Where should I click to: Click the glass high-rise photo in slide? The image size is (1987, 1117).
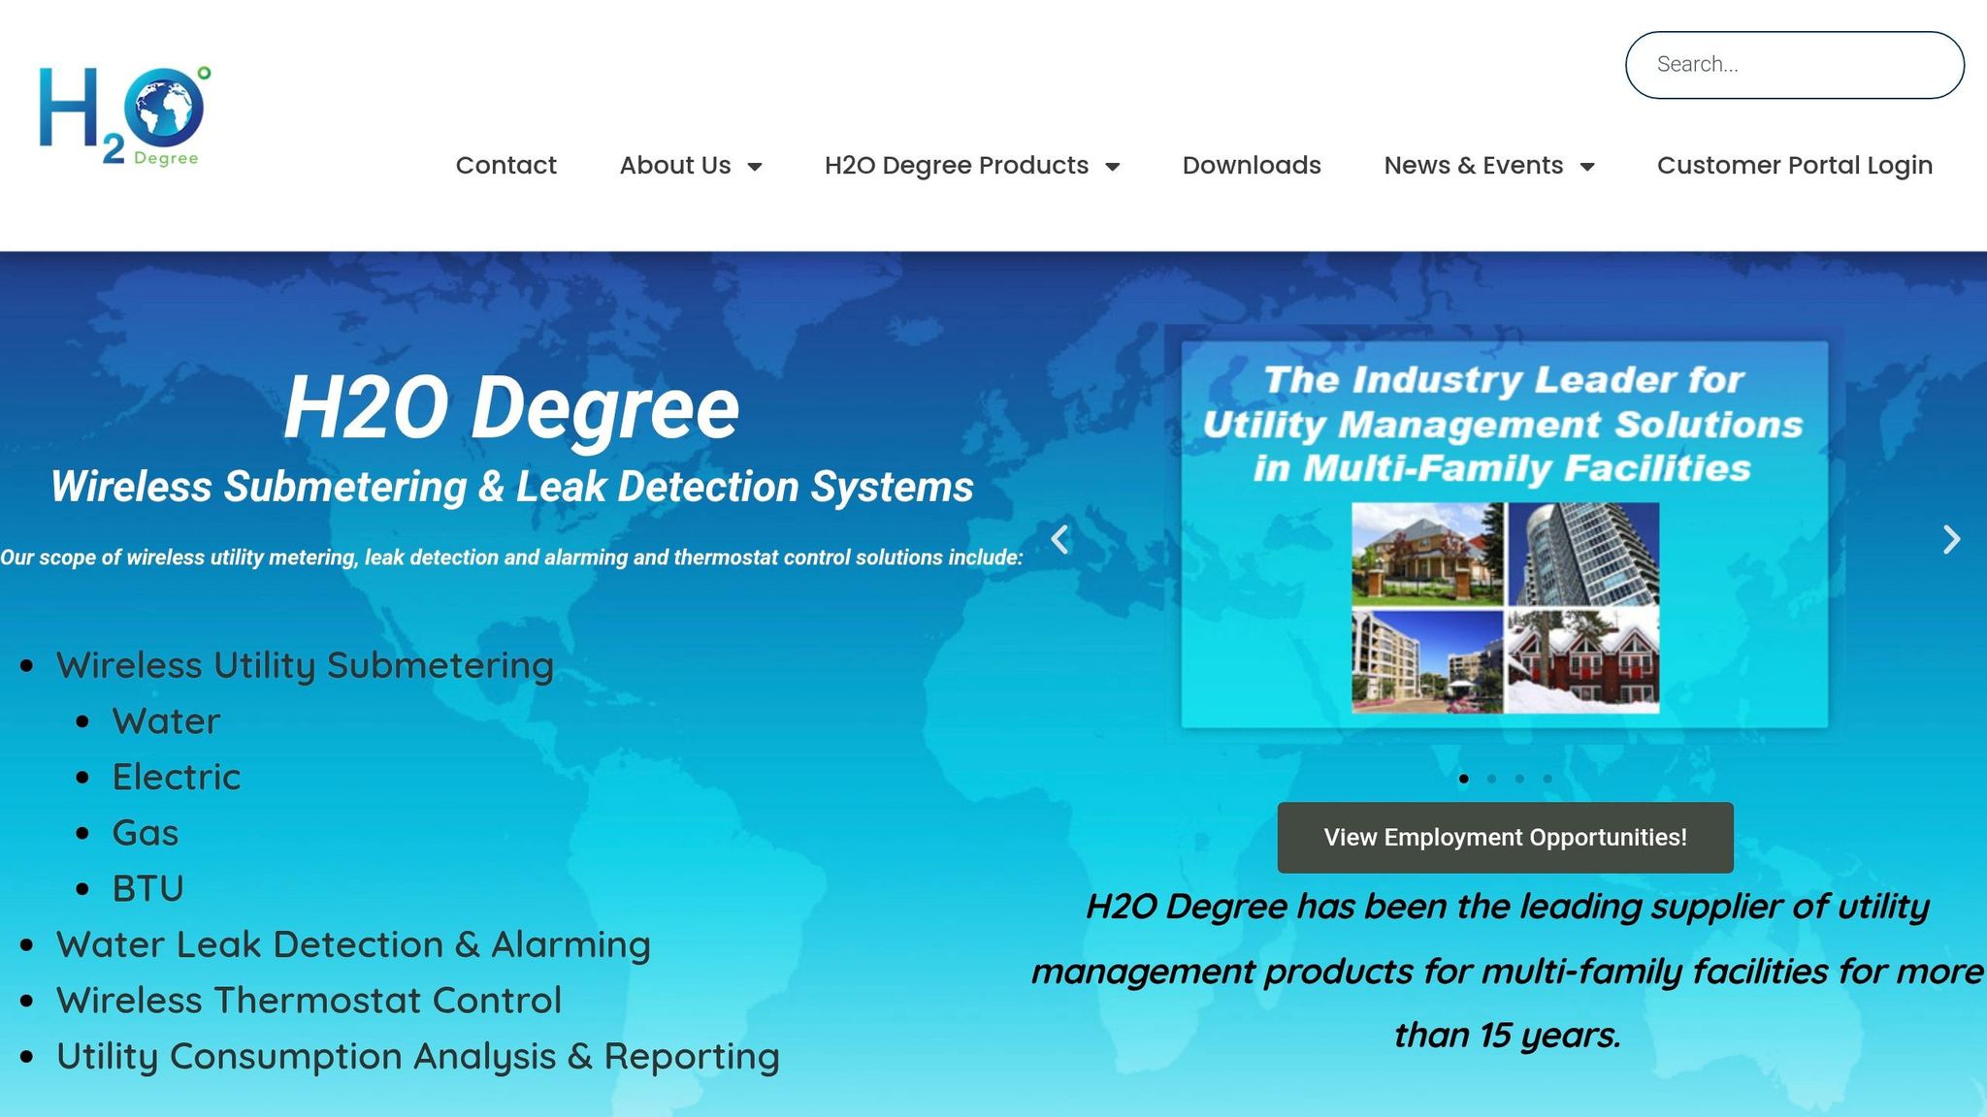[x=1583, y=554]
